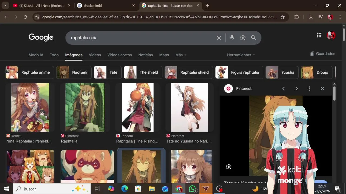Open WhatsApp from the taskbar

[x=192, y=189]
